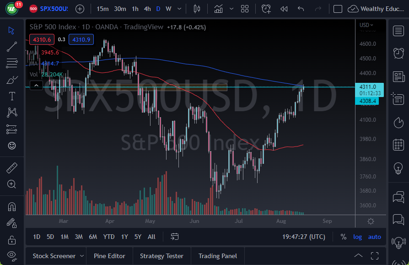Open the Strategy Tester tab
The height and width of the screenshot is (265, 409).
pyautogui.click(x=161, y=256)
